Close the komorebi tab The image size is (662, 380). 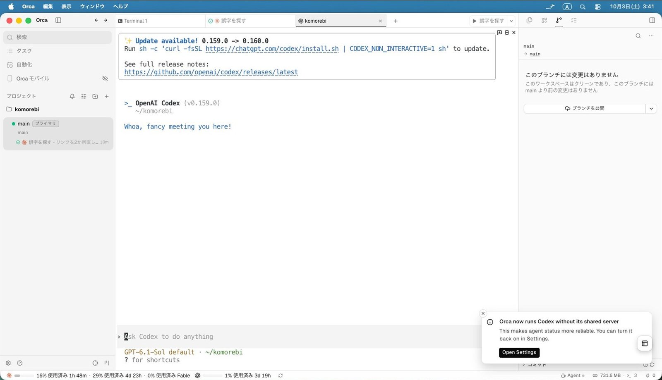[x=380, y=21]
